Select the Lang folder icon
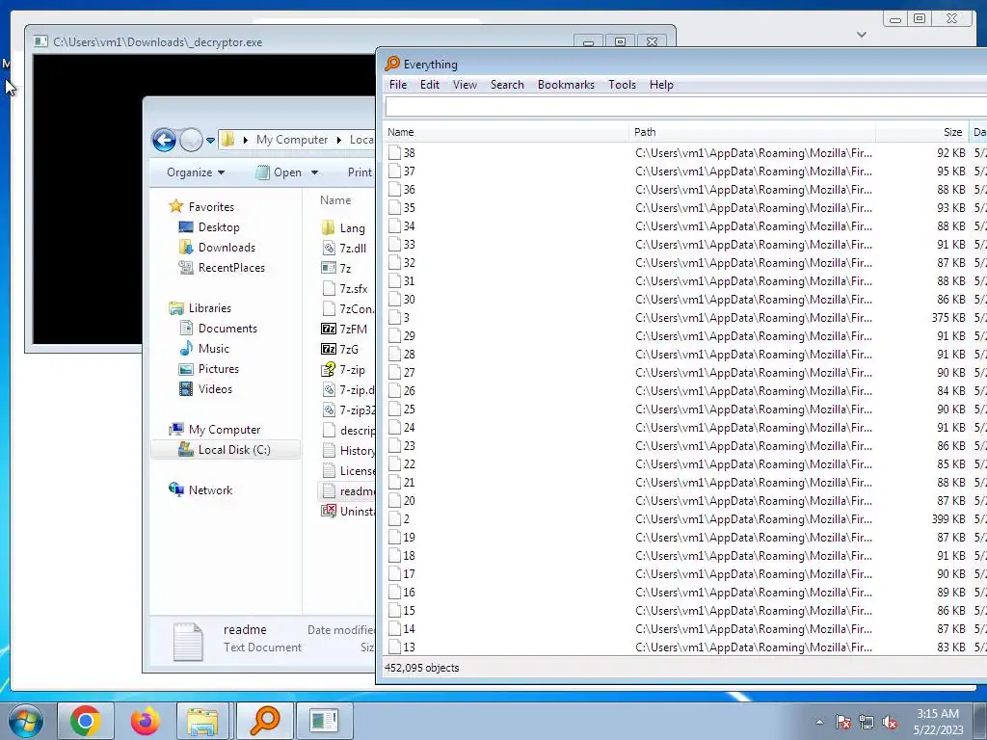987x740 pixels. [328, 227]
